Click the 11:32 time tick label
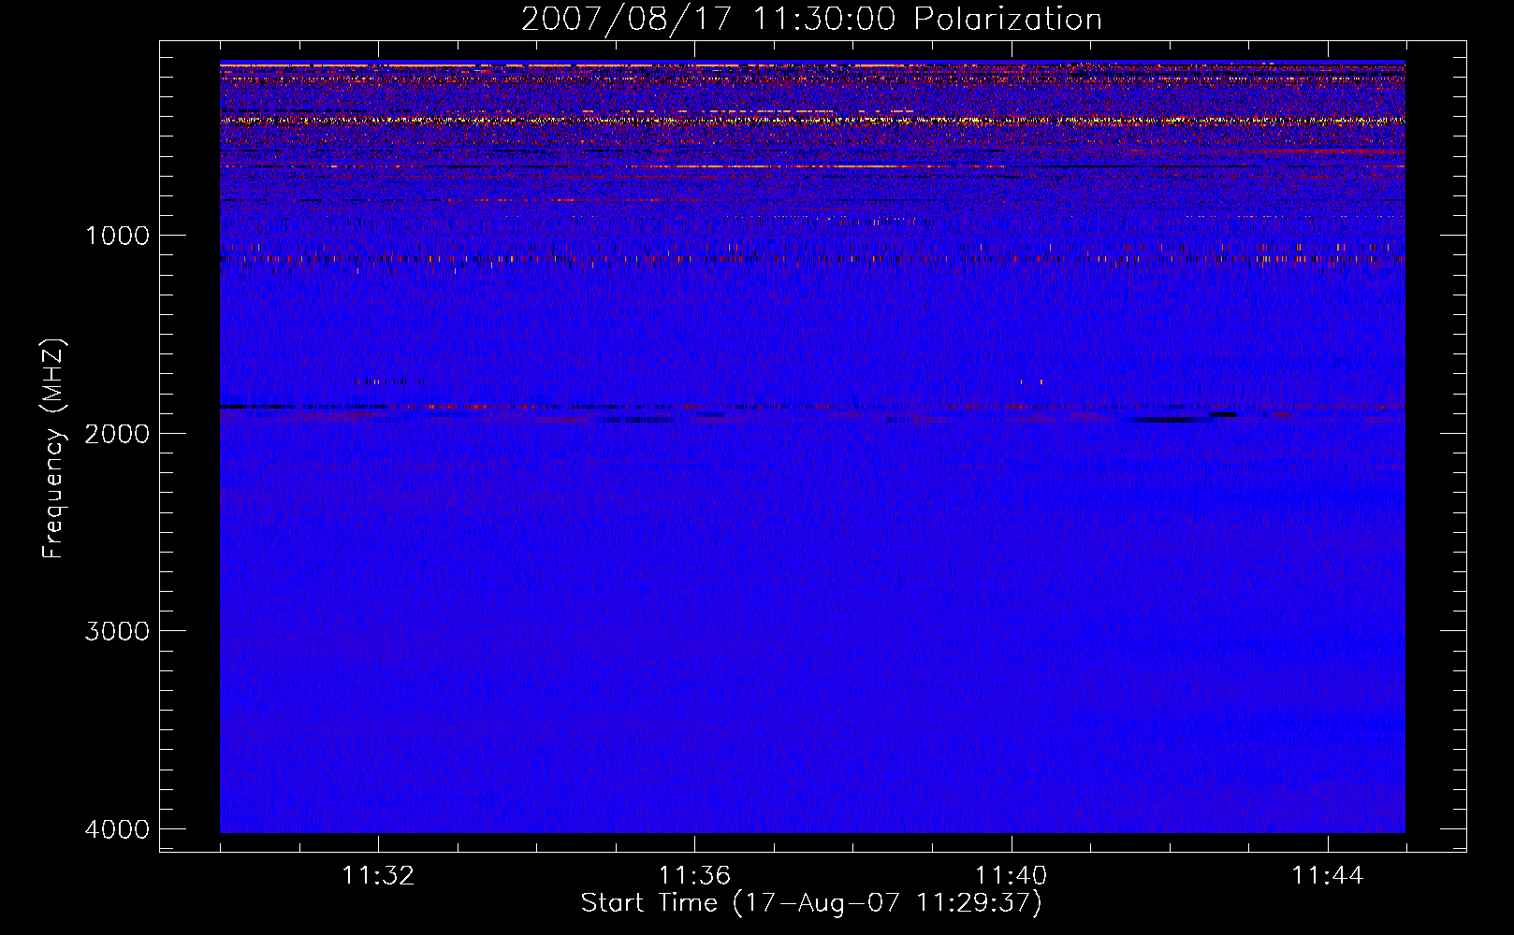Image resolution: width=1514 pixels, height=935 pixels. pos(378,876)
